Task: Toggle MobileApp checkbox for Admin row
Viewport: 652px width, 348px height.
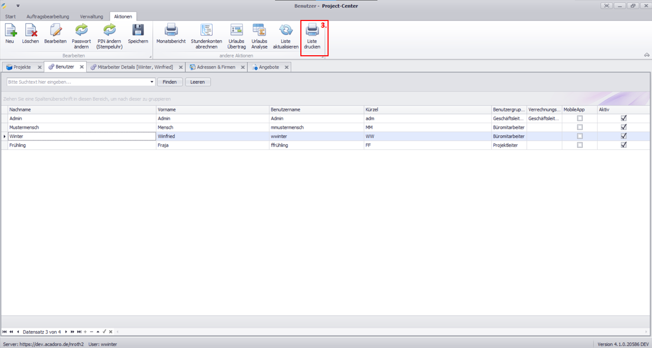Action: point(580,118)
